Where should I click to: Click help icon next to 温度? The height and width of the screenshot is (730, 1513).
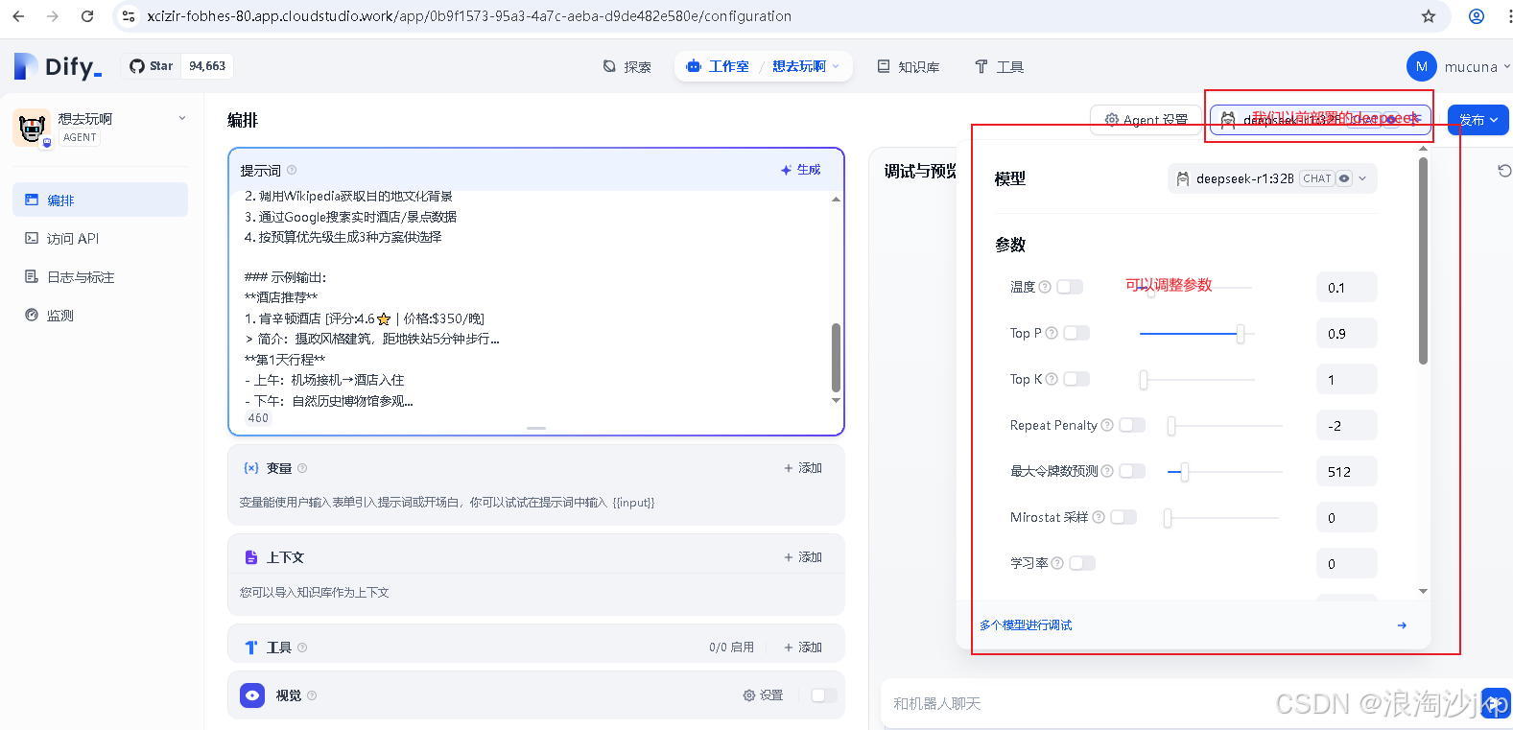(x=1045, y=287)
